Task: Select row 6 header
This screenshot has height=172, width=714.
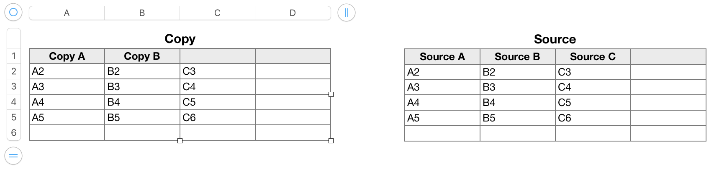Action: (x=14, y=133)
